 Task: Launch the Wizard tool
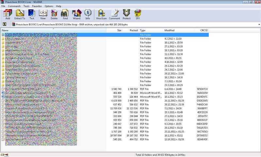pos(77,14)
